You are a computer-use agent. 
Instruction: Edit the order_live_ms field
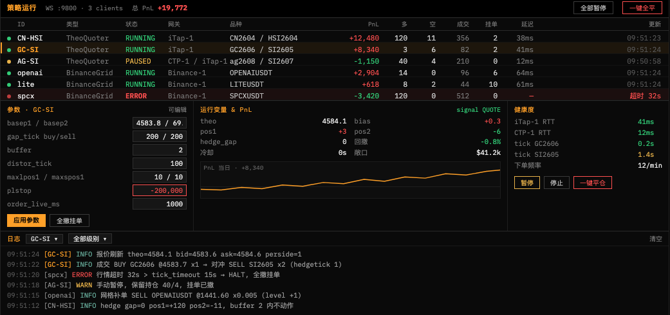pyautogui.click(x=160, y=204)
